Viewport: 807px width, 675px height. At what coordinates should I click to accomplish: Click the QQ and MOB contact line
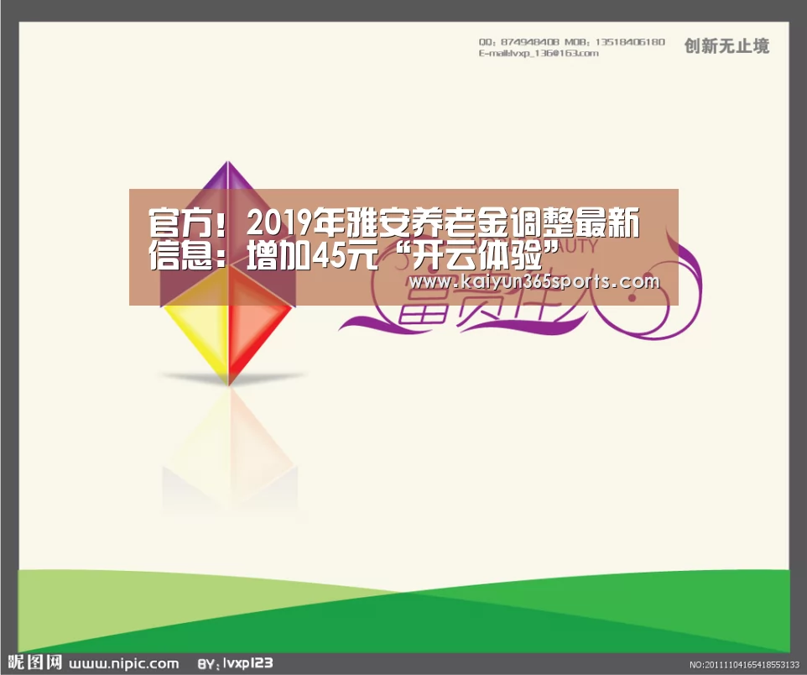coord(571,42)
